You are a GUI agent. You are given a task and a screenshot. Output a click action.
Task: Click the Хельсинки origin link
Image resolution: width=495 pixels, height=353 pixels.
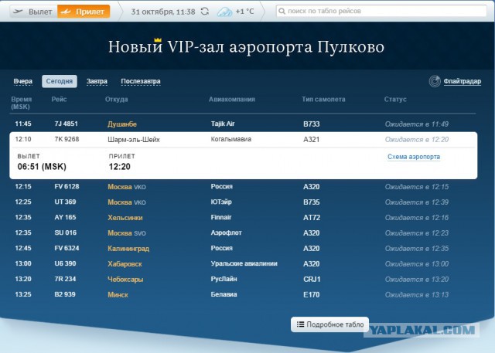(125, 218)
